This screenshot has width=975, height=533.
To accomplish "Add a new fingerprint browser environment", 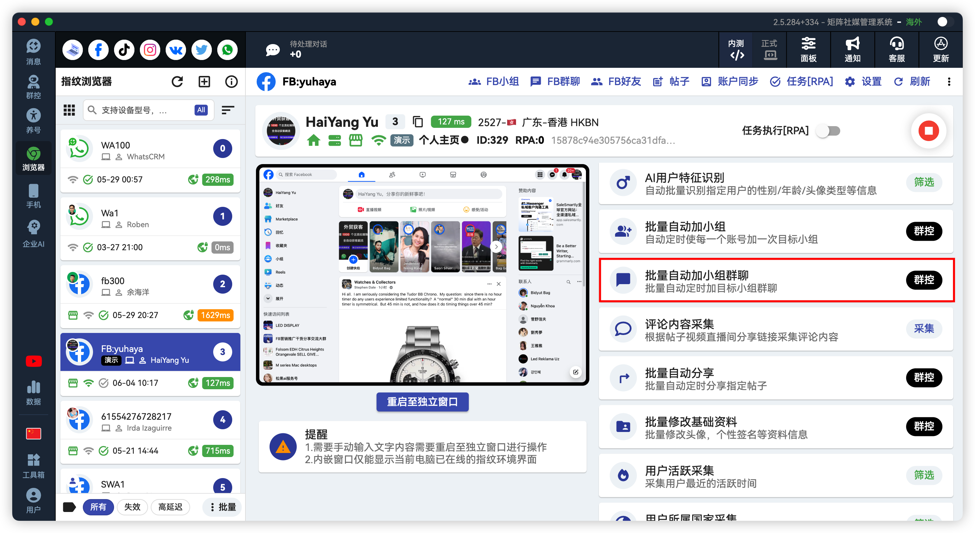I will pos(204,81).
